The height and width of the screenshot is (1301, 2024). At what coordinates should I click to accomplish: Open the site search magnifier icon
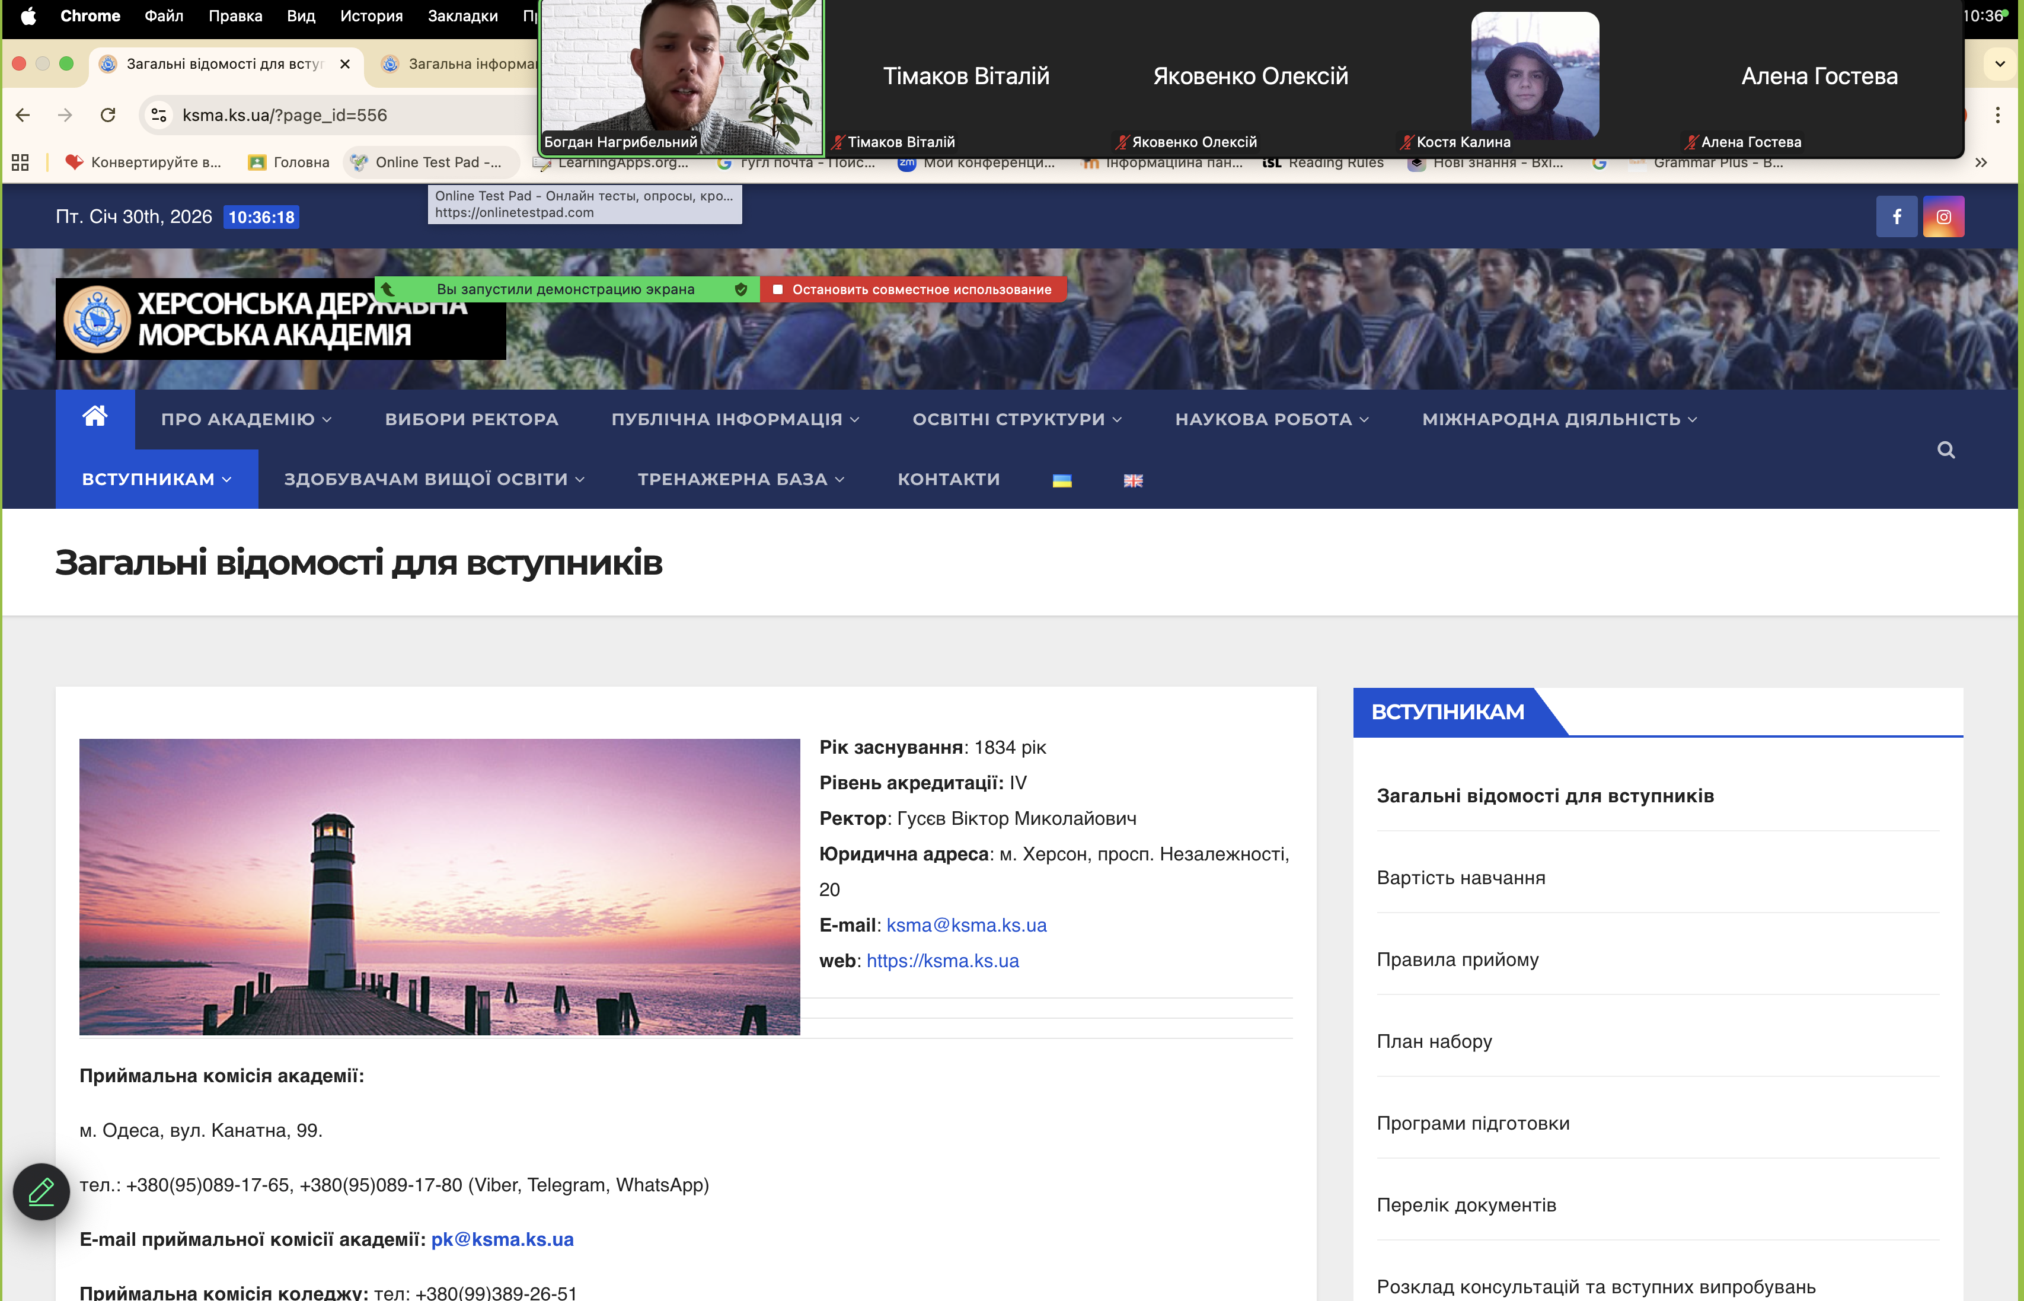click(1946, 450)
